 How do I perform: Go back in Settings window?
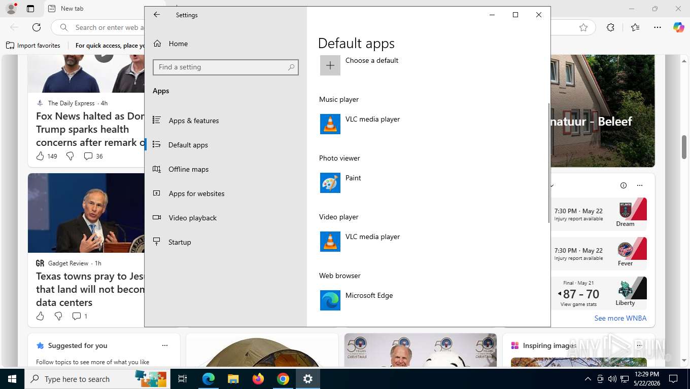157,15
